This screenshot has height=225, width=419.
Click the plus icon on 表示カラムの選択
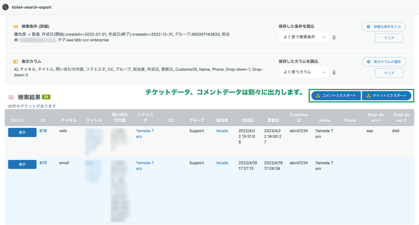click(367, 62)
